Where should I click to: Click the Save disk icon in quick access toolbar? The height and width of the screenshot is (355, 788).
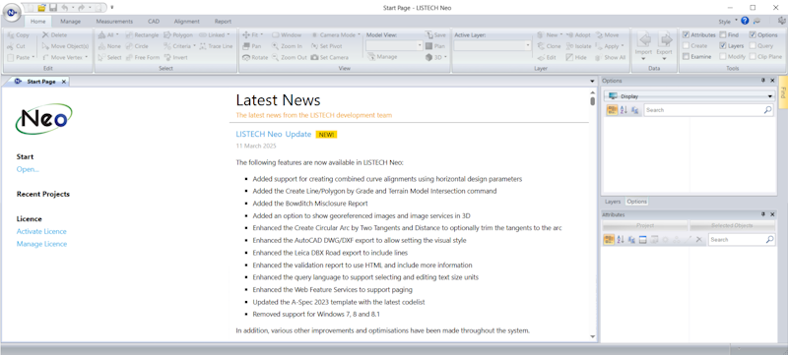click(x=53, y=8)
